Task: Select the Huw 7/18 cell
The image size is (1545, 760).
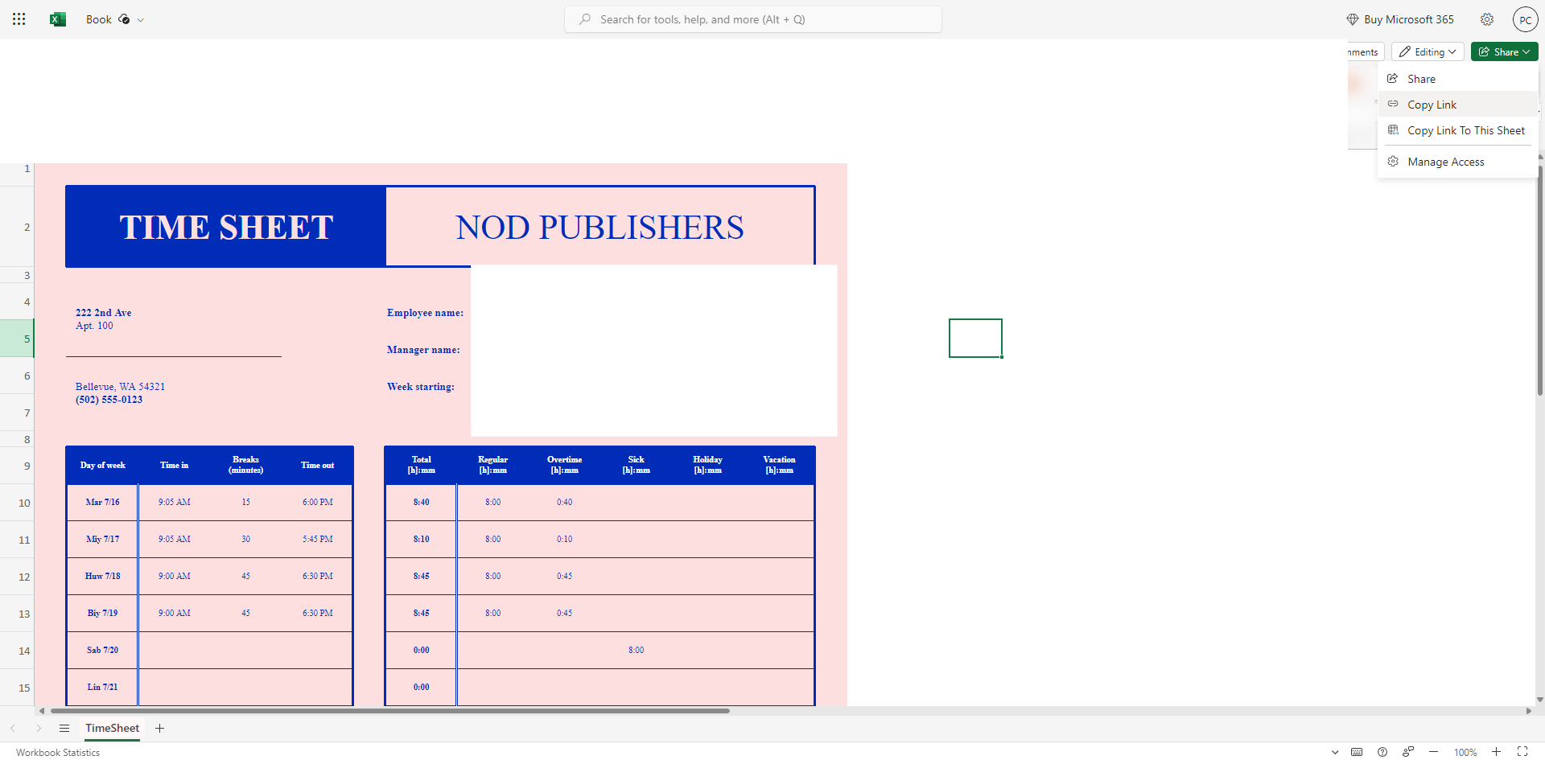Action: 102,576
